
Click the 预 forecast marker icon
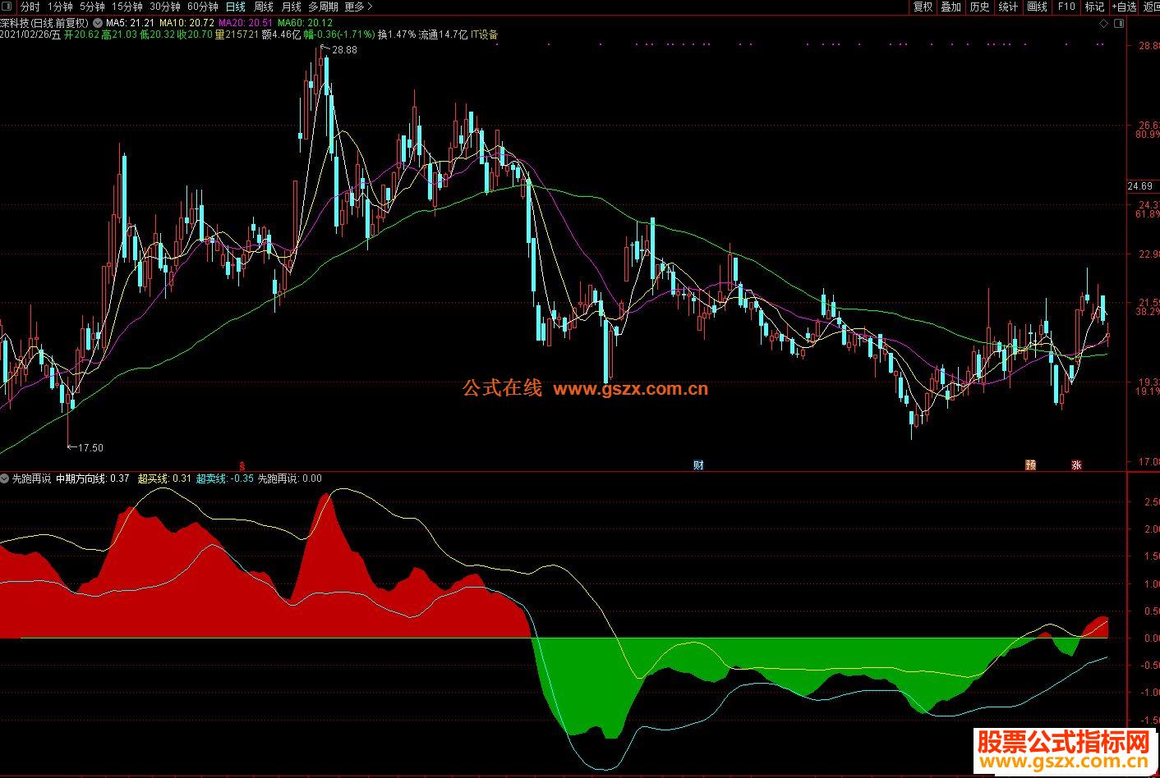[x=1030, y=465]
